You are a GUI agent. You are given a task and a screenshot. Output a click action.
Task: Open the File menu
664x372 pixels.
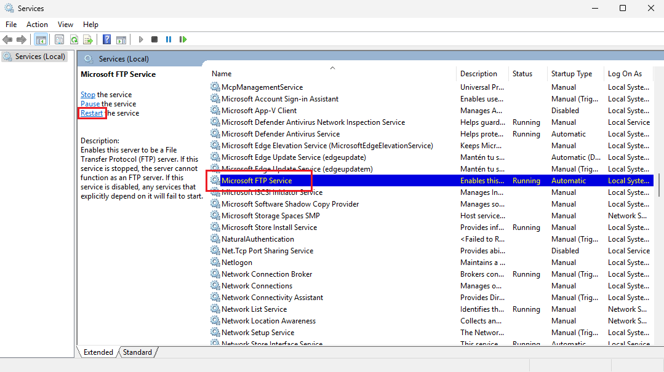[x=11, y=25]
